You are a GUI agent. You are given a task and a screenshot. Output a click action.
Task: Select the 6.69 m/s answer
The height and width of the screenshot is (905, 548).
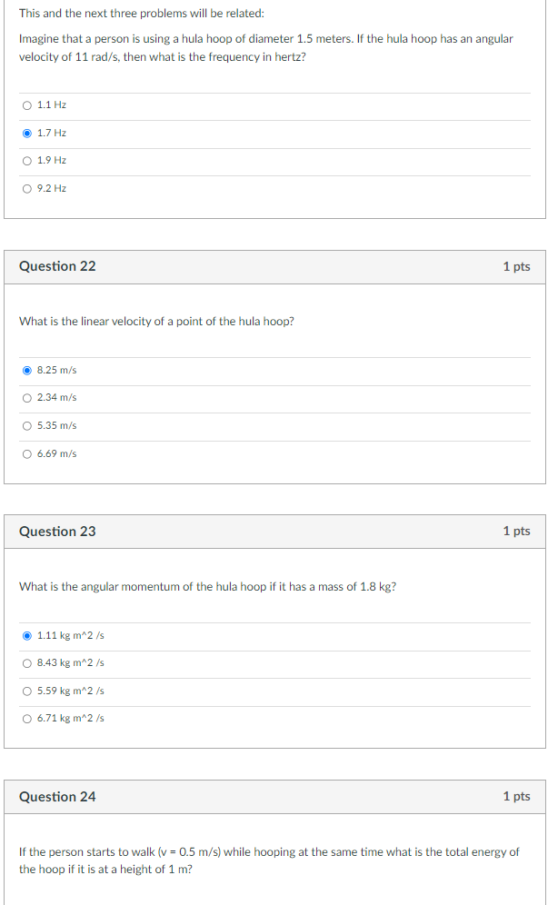click(26, 453)
